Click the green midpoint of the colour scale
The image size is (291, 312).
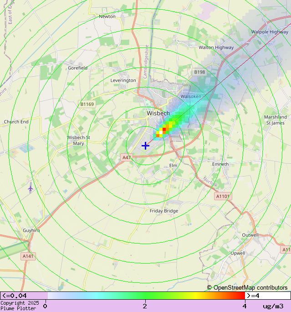click(145, 296)
